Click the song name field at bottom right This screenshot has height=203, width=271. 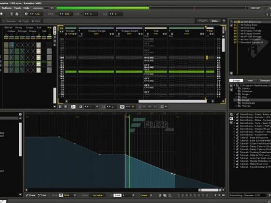point(248,195)
